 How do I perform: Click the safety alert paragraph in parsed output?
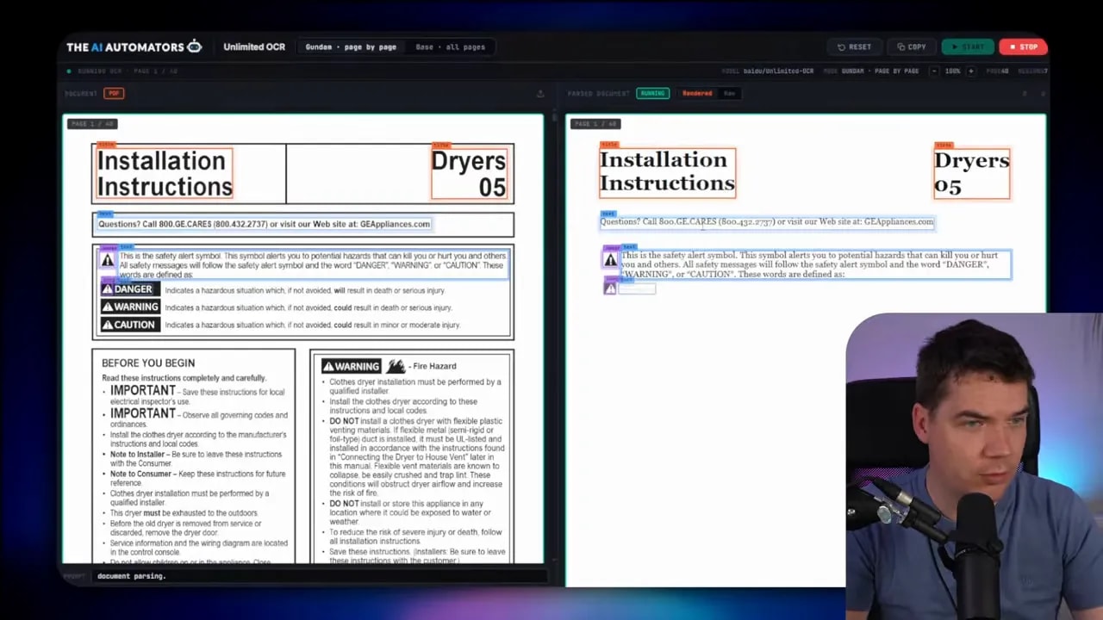(x=815, y=264)
